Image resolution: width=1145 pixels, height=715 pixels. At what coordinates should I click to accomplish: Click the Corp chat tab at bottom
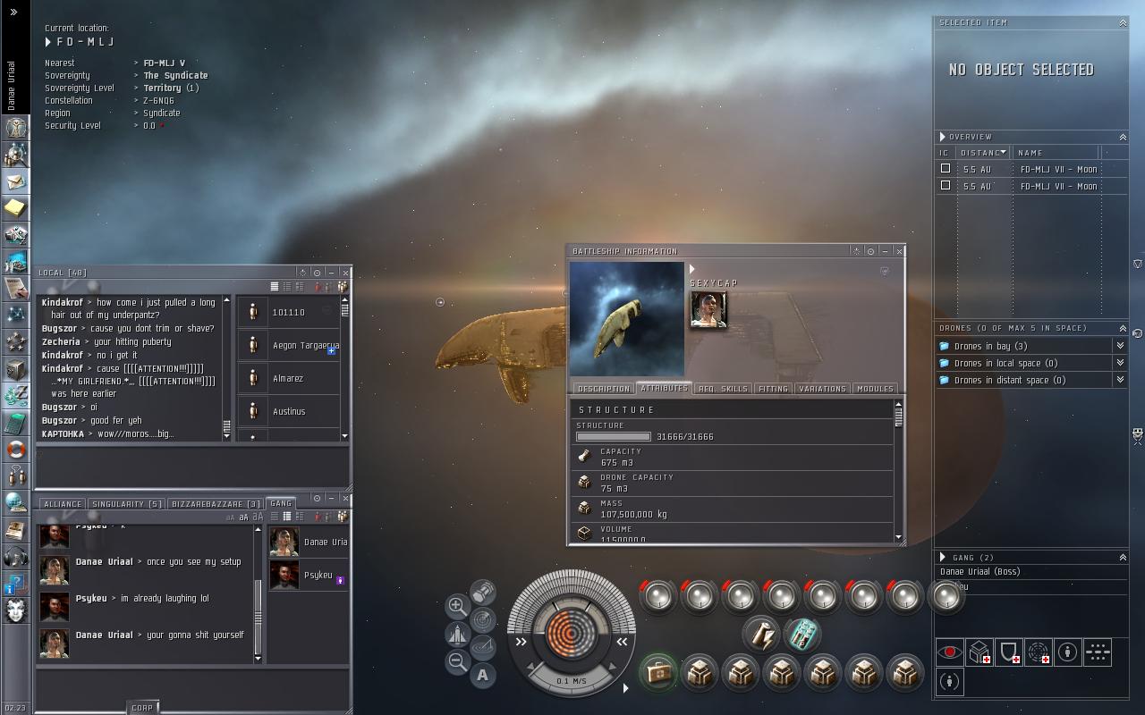tap(142, 708)
